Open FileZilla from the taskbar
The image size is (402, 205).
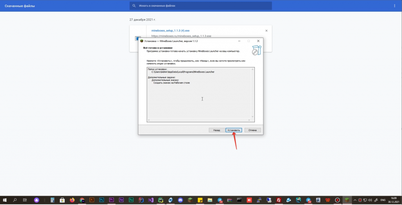tap(278, 200)
